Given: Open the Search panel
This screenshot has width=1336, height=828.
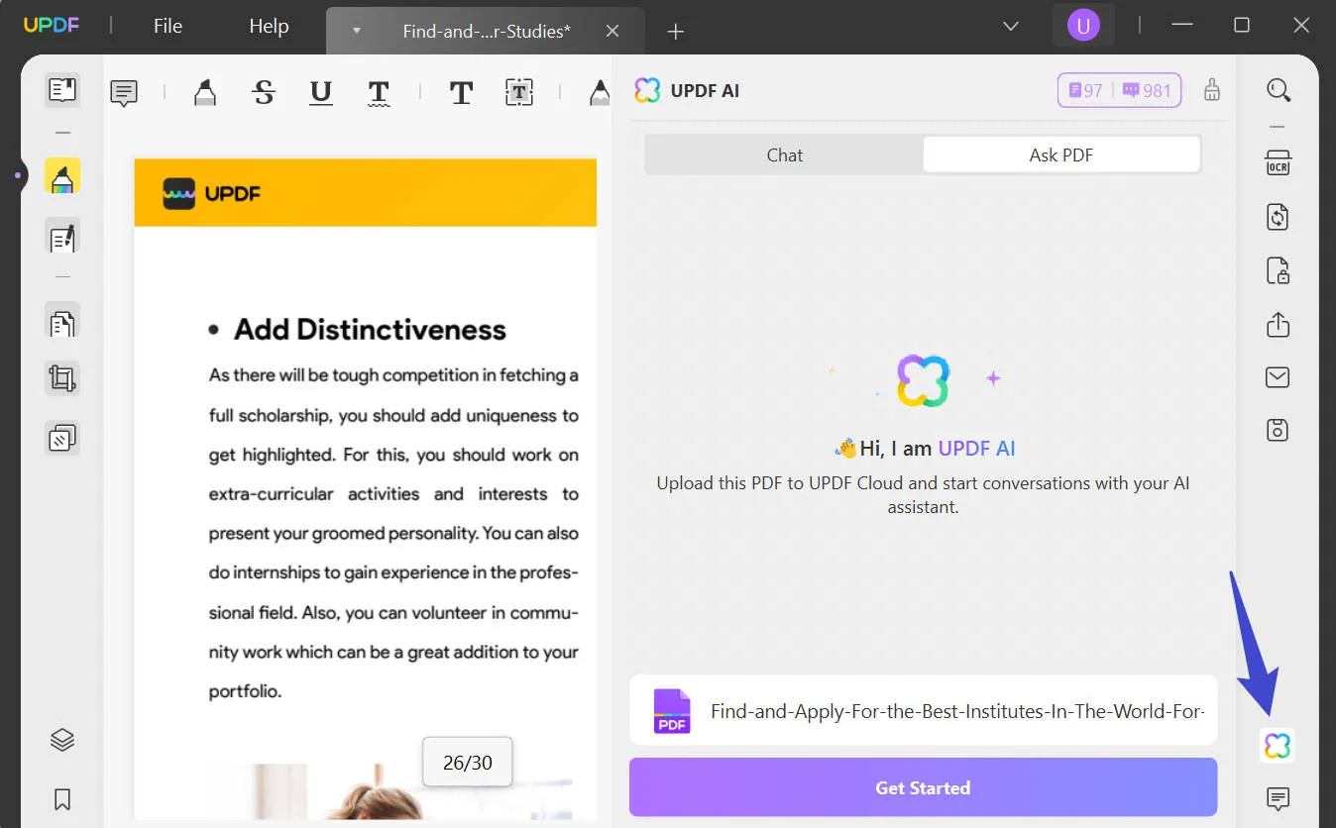Looking at the screenshot, I should click(x=1279, y=90).
